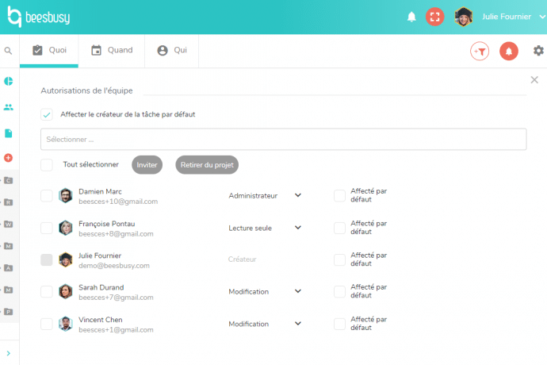547x365 pixels.
Task: Click the red alert bell button
Action: click(x=509, y=52)
